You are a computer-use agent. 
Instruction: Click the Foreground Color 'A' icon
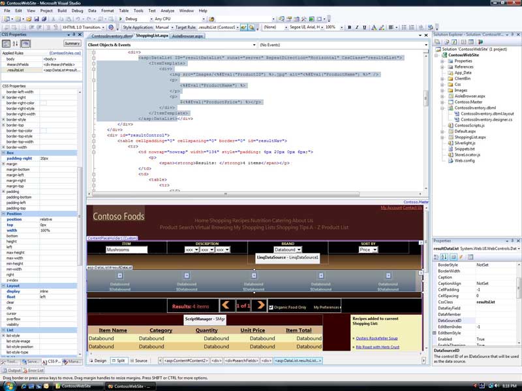coord(373,27)
